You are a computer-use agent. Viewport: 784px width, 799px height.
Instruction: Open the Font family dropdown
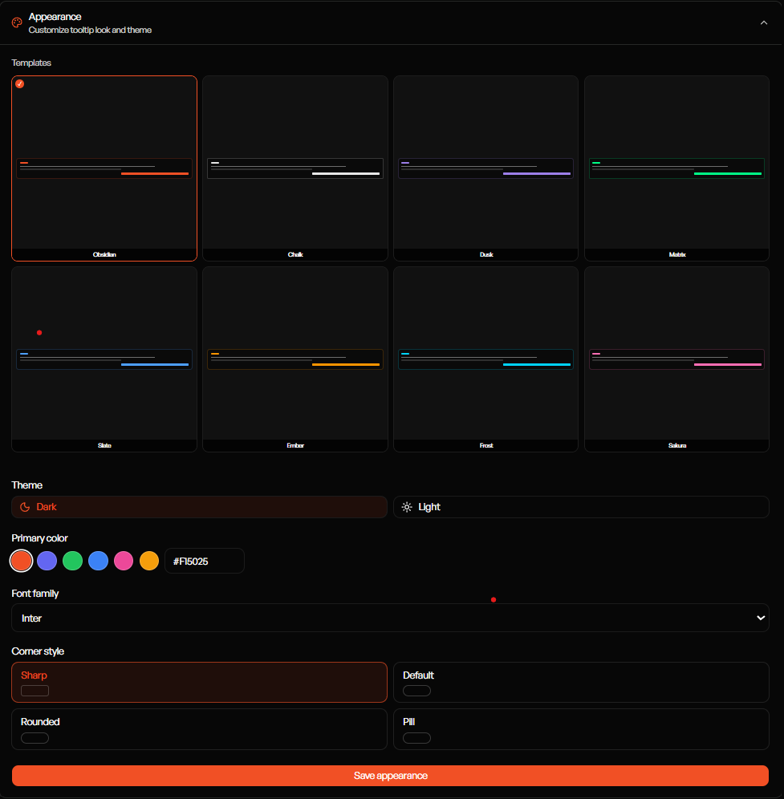391,618
